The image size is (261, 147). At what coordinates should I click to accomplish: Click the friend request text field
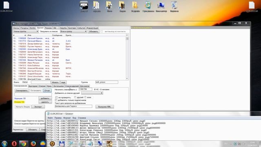pos(73,106)
